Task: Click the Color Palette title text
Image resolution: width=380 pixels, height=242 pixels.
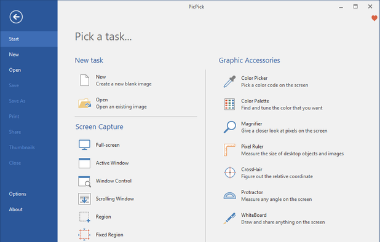Action: 255,101
